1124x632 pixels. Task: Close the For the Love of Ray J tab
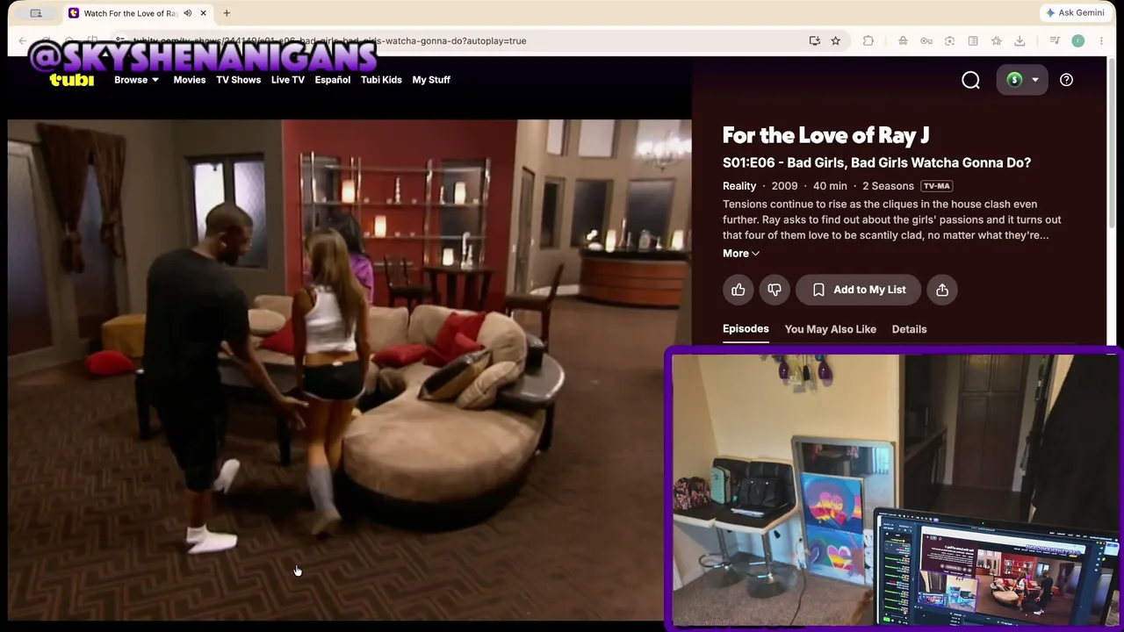pos(203,13)
